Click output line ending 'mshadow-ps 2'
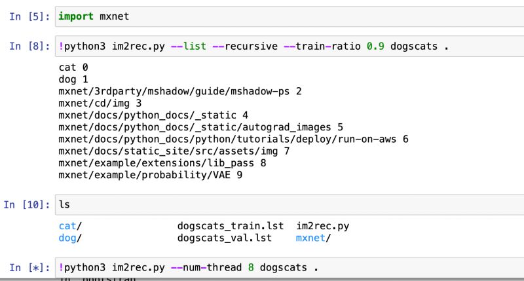Viewport: 524px width, 281px height. click(x=180, y=91)
